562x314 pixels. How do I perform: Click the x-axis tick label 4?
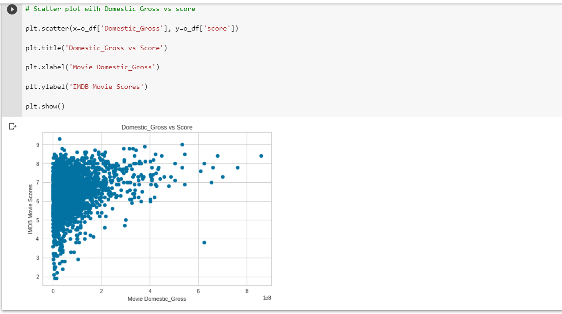150,291
